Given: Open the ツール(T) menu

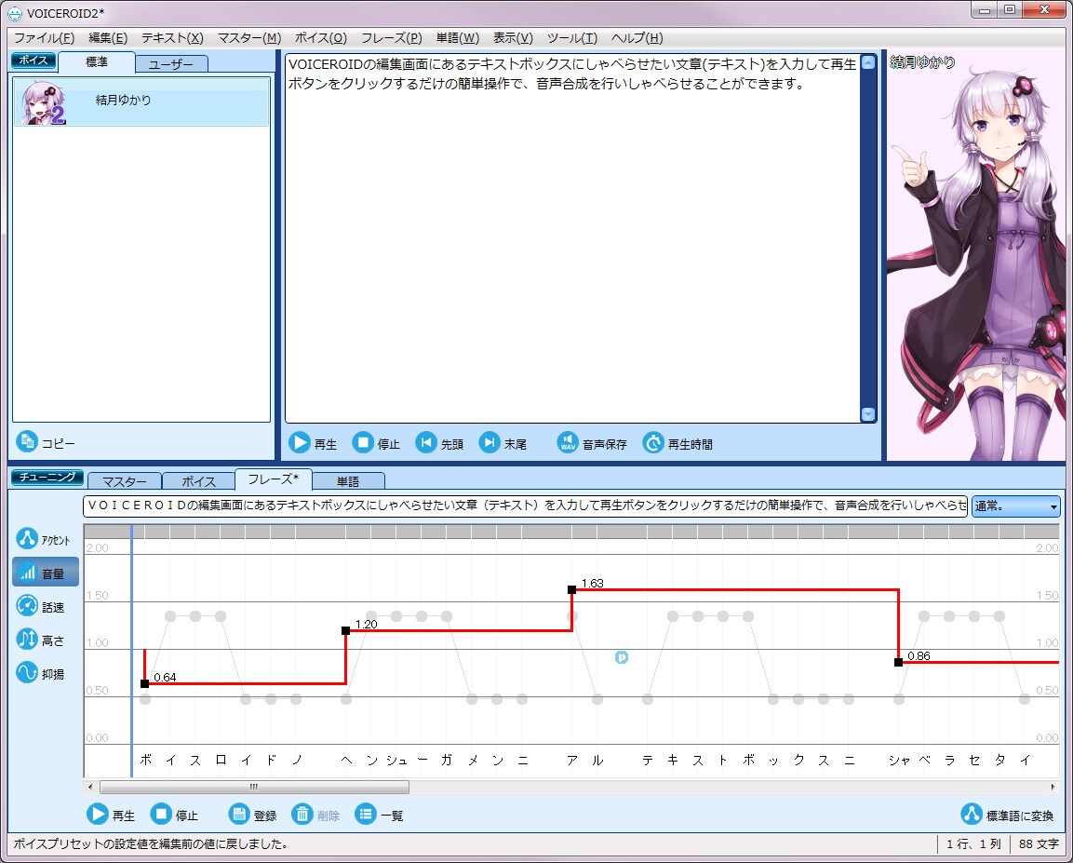Looking at the screenshot, I should click(x=572, y=38).
